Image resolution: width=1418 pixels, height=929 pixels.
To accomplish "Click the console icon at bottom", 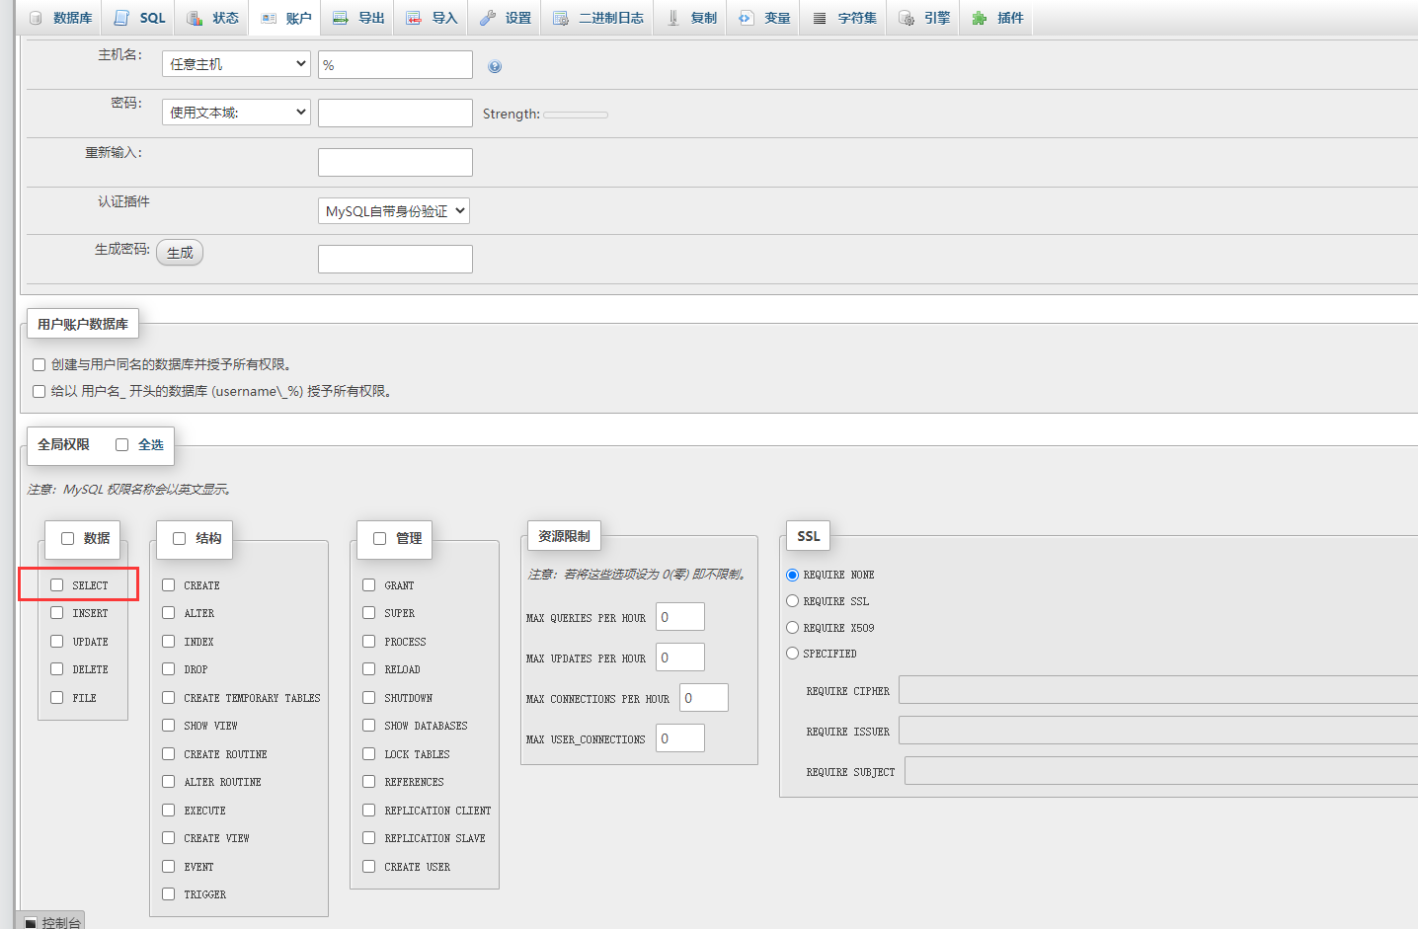I will point(31,923).
